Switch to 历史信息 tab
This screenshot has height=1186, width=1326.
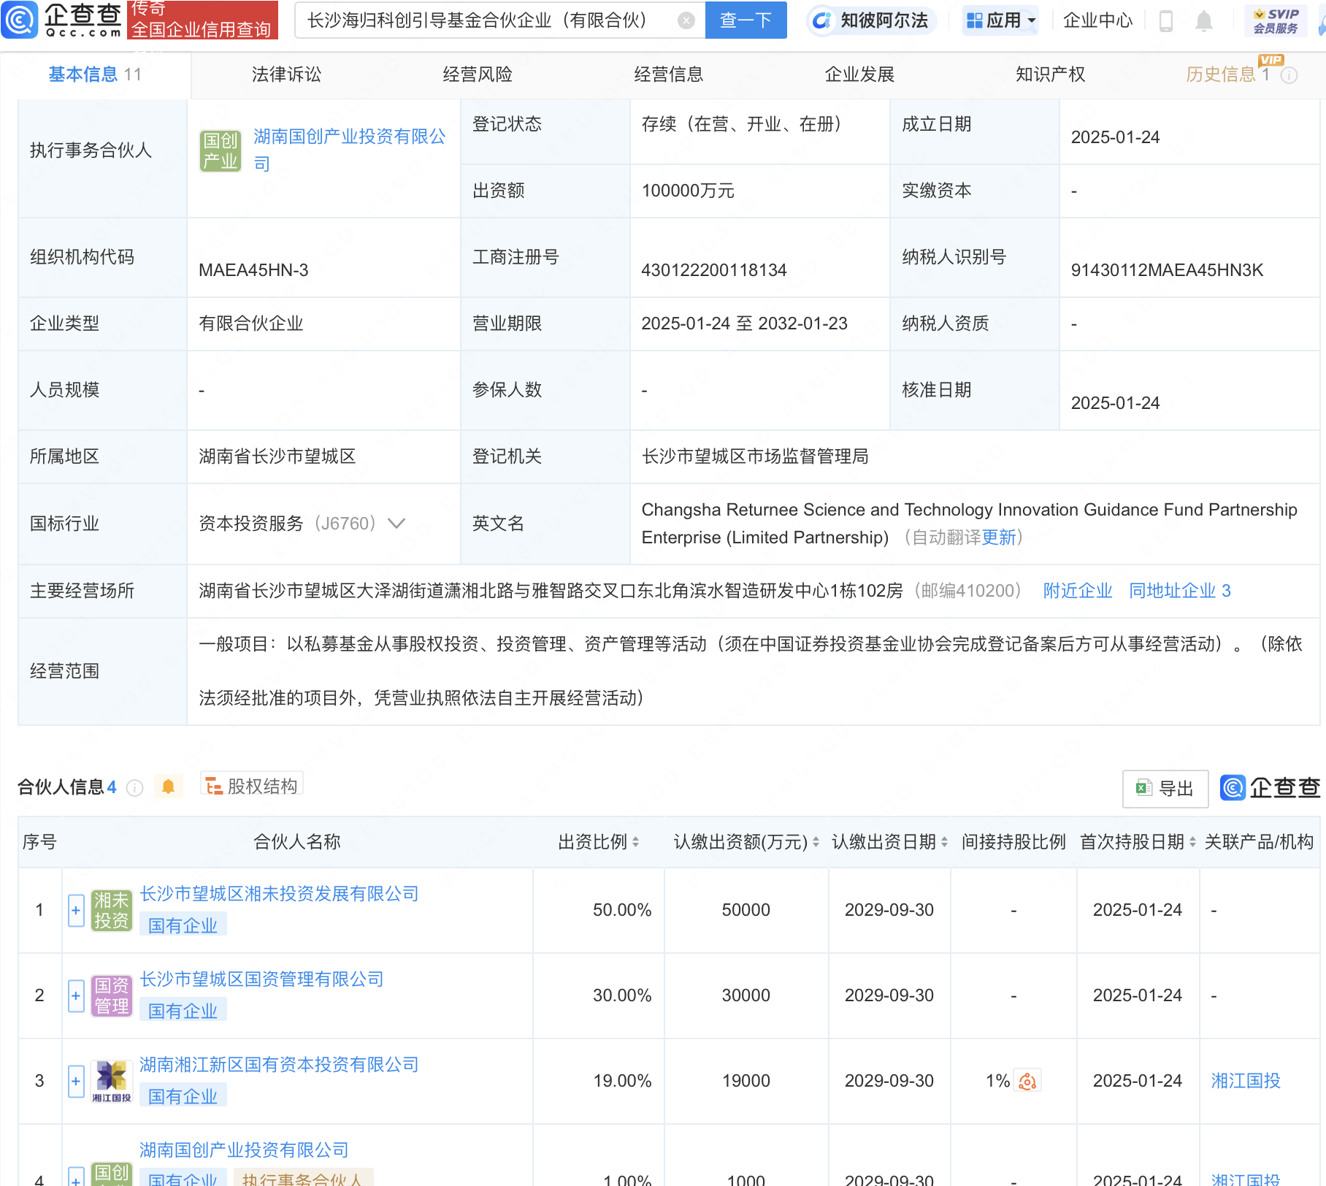point(1227,74)
